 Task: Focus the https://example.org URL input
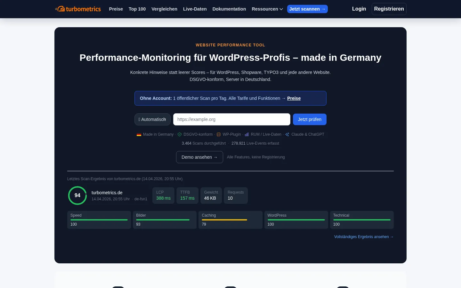tap(232, 119)
